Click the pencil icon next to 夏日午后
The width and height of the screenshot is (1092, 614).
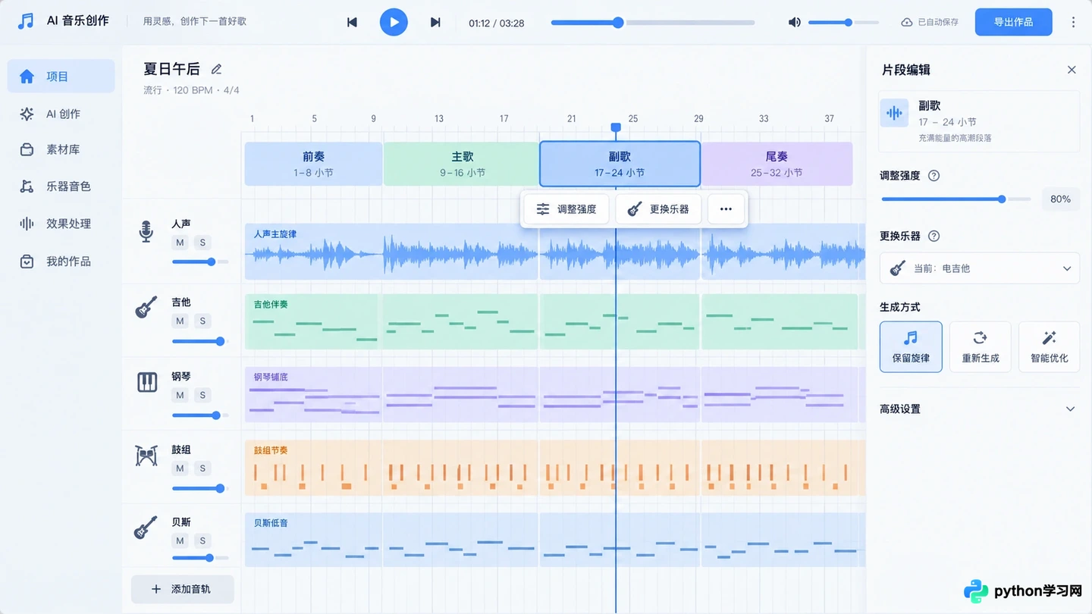click(x=216, y=69)
